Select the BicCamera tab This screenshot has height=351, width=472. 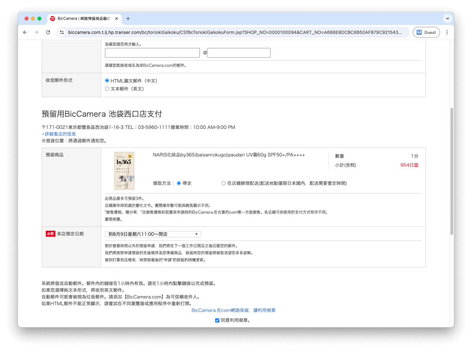tap(85, 18)
